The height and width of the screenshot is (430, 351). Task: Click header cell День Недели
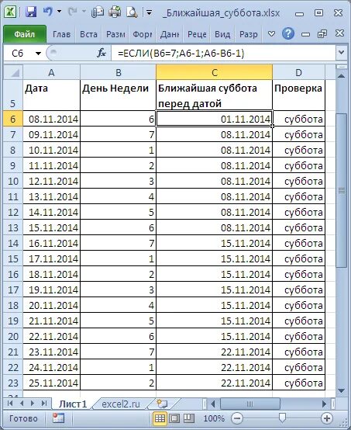(x=119, y=95)
